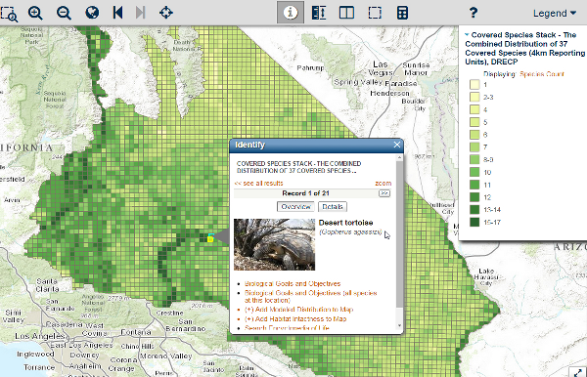The image size is (587, 377).
Task: Zoom to full extent globe icon
Action: [92, 13]
